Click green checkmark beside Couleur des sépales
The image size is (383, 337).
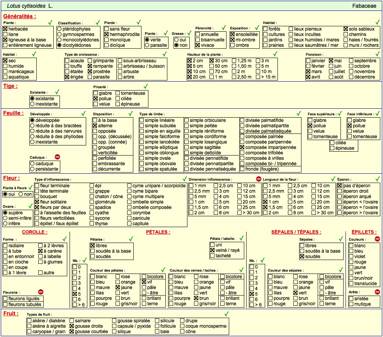[341, 270]
